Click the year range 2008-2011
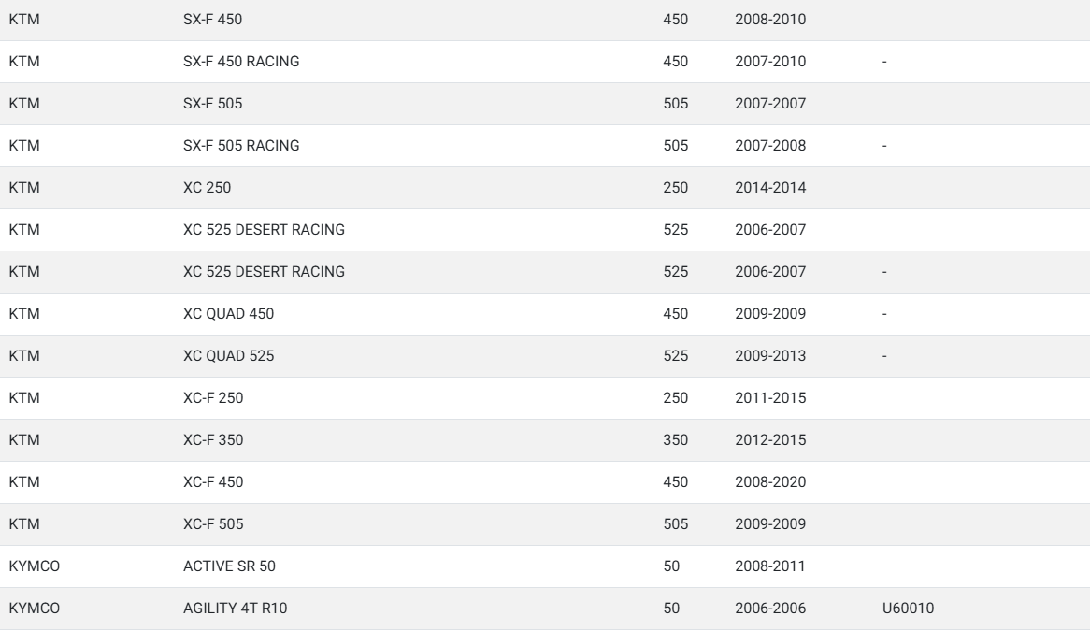1090x631 pixels. click(x=770, y=566)
